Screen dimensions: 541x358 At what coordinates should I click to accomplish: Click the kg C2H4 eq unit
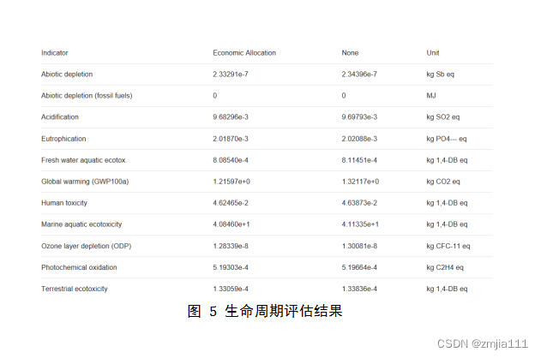click(x=445, y=267)
